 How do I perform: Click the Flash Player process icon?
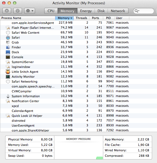8,28
